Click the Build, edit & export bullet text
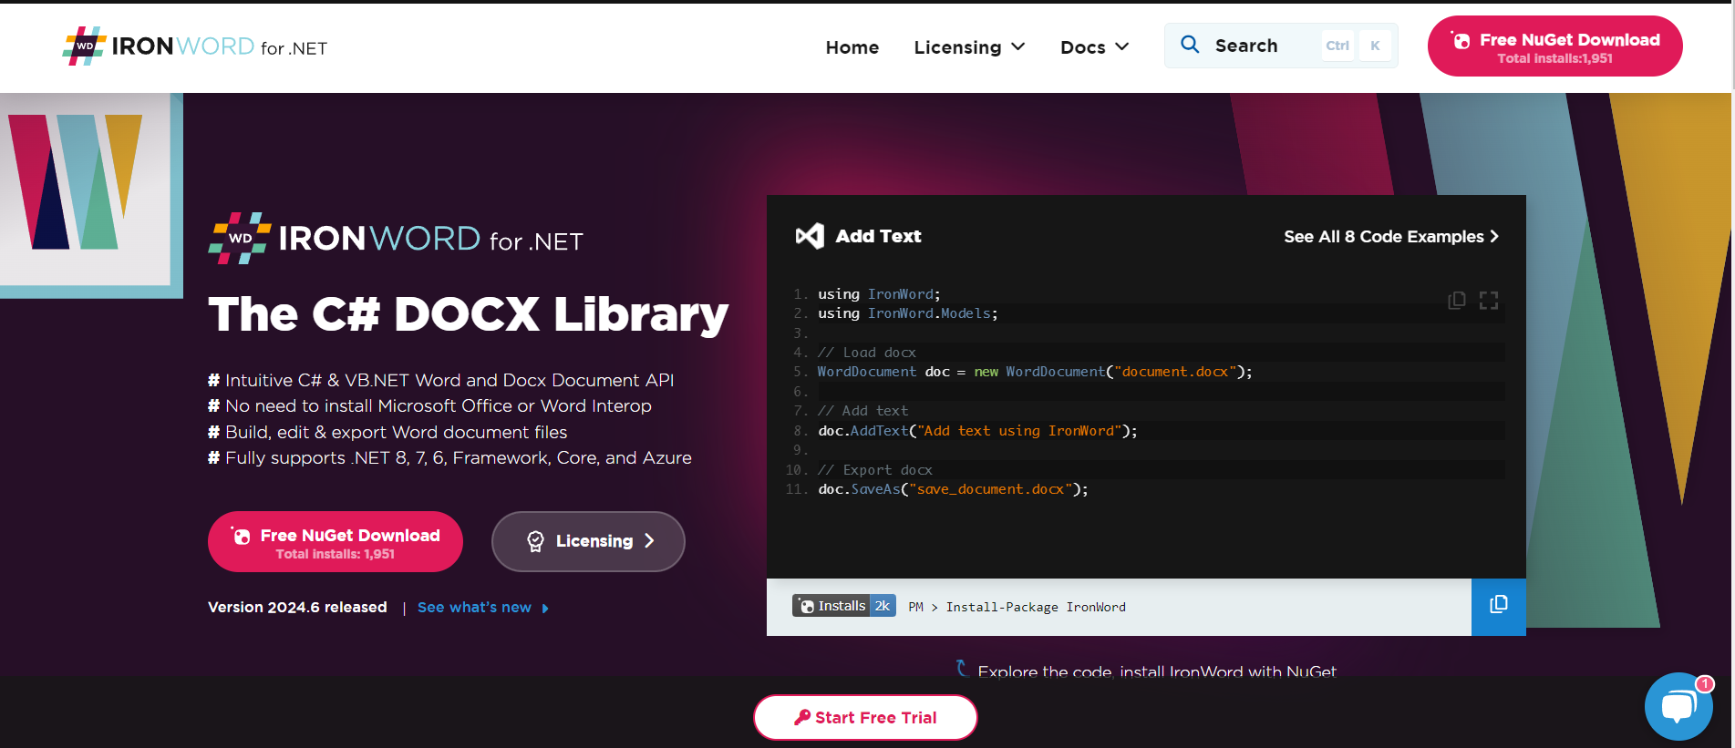Viewport: 1735px width, 748px height. tap(397, 433)
